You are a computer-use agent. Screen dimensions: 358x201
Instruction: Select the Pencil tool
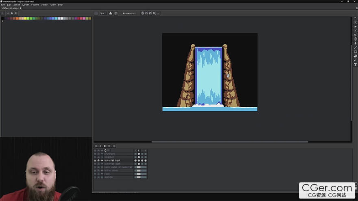[355, 22]
